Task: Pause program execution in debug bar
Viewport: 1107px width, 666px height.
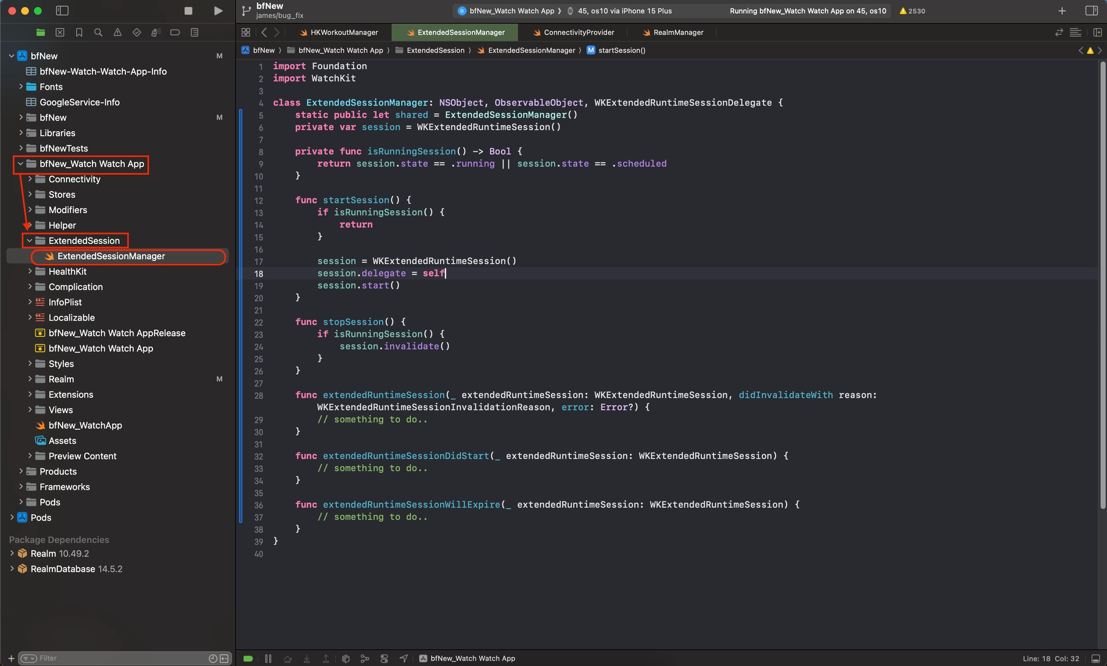Action: 268,658
